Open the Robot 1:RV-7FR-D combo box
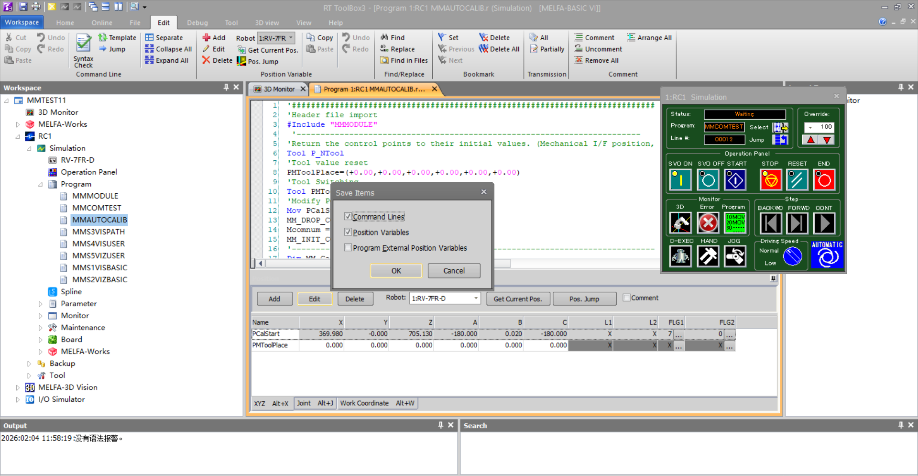The height and width of the screenshot is (476, 918). 445,299
